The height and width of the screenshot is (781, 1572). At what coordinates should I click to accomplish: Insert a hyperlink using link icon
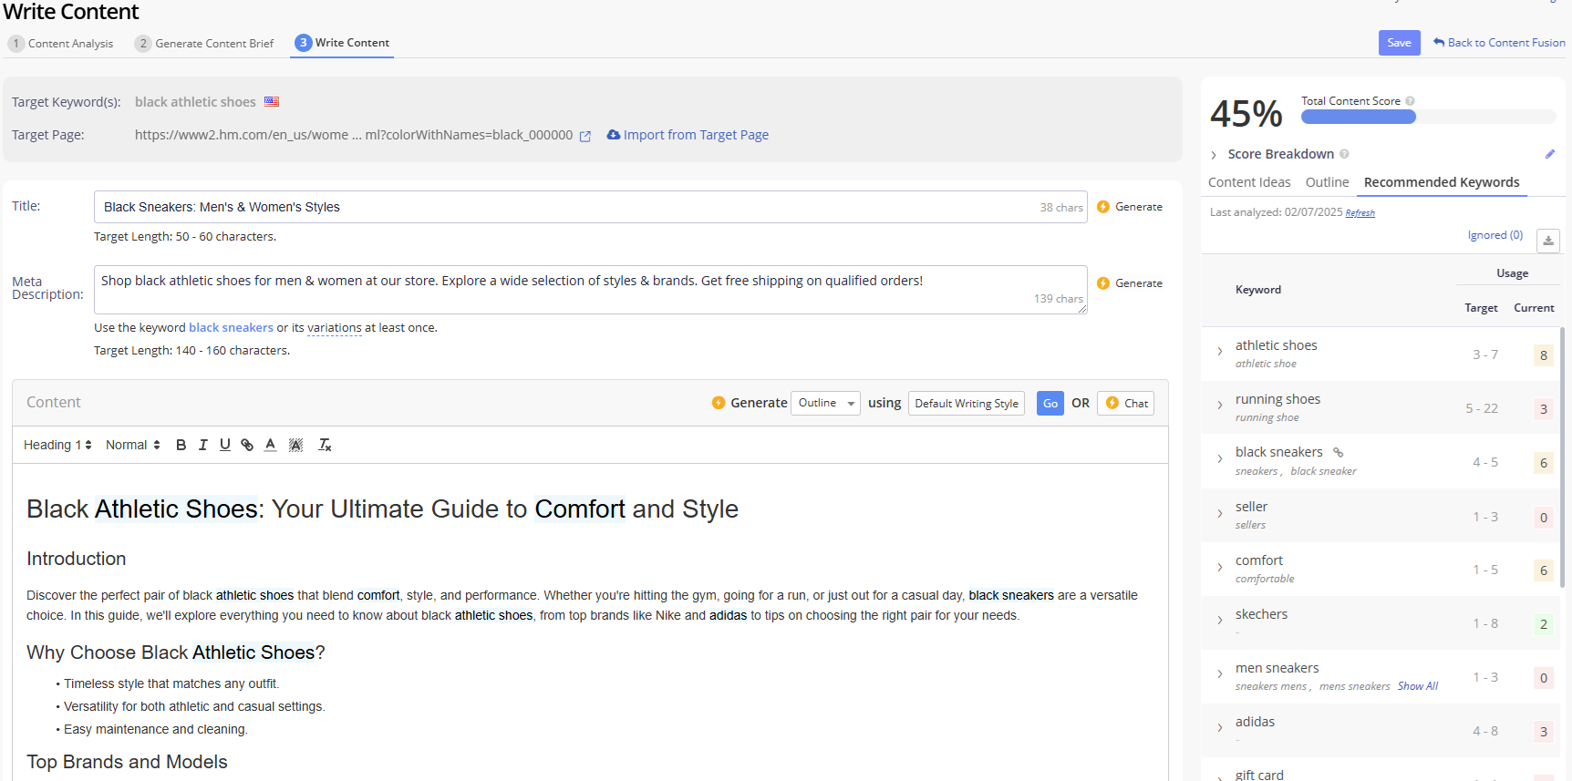pos(247,445)
